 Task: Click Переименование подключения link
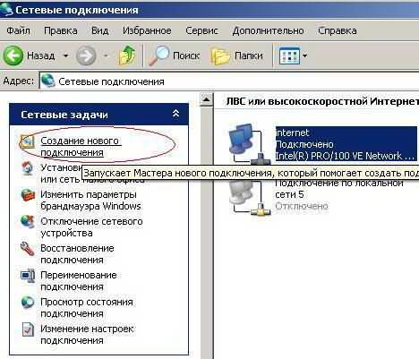point(79,280)
